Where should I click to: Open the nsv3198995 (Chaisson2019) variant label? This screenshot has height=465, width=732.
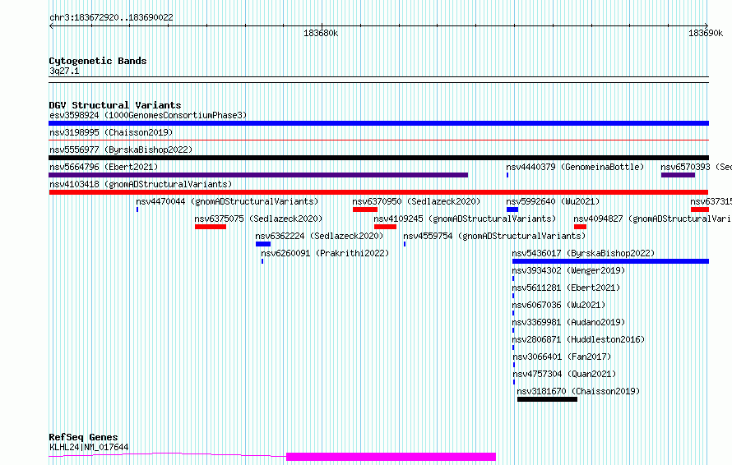(111, 132)
